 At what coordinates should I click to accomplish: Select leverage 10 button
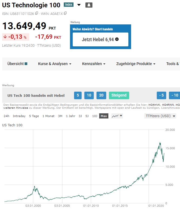pos(89,95)
